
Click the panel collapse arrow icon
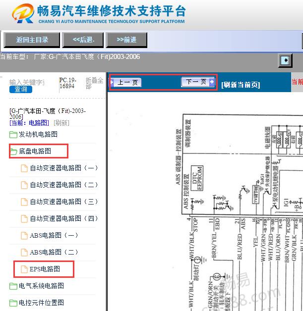point(285,60)
